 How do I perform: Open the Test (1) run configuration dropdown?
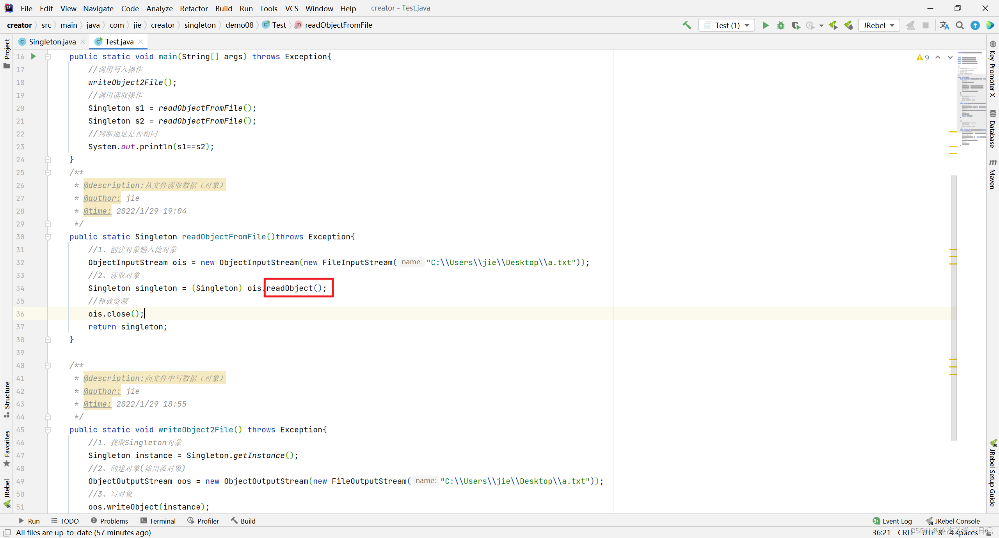pos(727,25)
